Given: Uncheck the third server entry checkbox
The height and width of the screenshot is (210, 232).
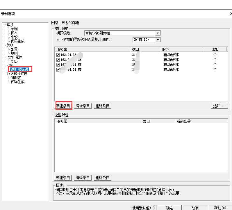Looking at the screenshot, I should pos(58,65).
